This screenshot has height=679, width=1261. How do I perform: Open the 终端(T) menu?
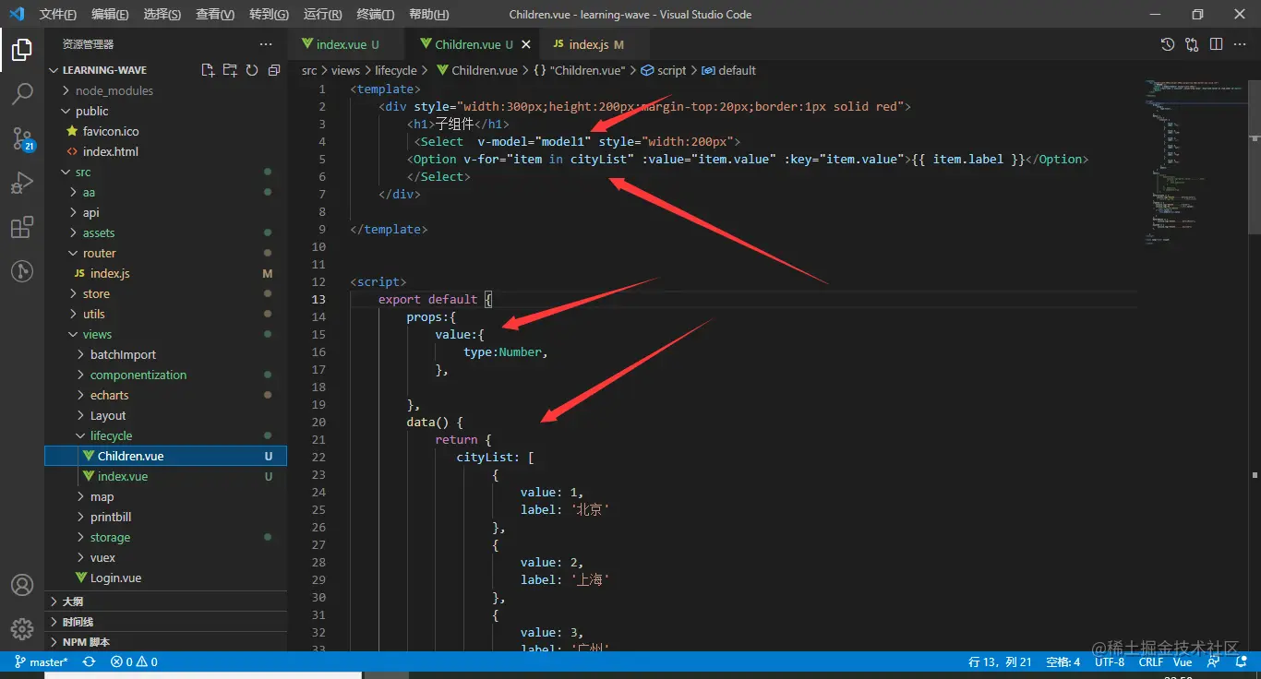[376, 15]
